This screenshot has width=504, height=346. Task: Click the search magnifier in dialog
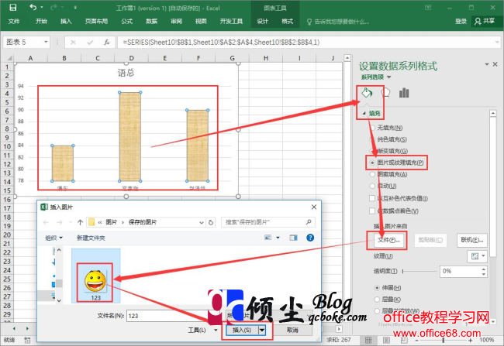(309, 222)
